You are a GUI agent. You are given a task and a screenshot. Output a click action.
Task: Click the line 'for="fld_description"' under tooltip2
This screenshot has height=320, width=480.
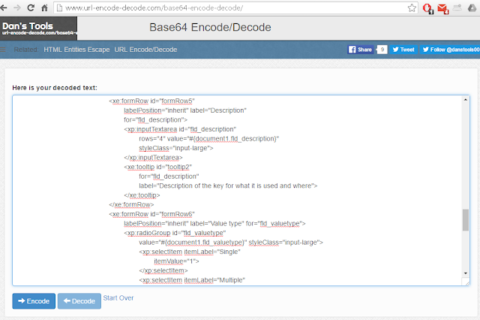pyautogui.click(x=169, y=177)
